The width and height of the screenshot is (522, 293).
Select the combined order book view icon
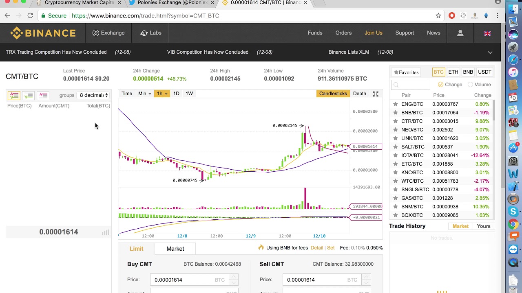[x=14, y=95]
